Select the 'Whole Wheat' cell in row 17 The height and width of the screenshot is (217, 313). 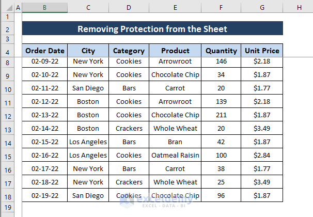tap(175, 182)
